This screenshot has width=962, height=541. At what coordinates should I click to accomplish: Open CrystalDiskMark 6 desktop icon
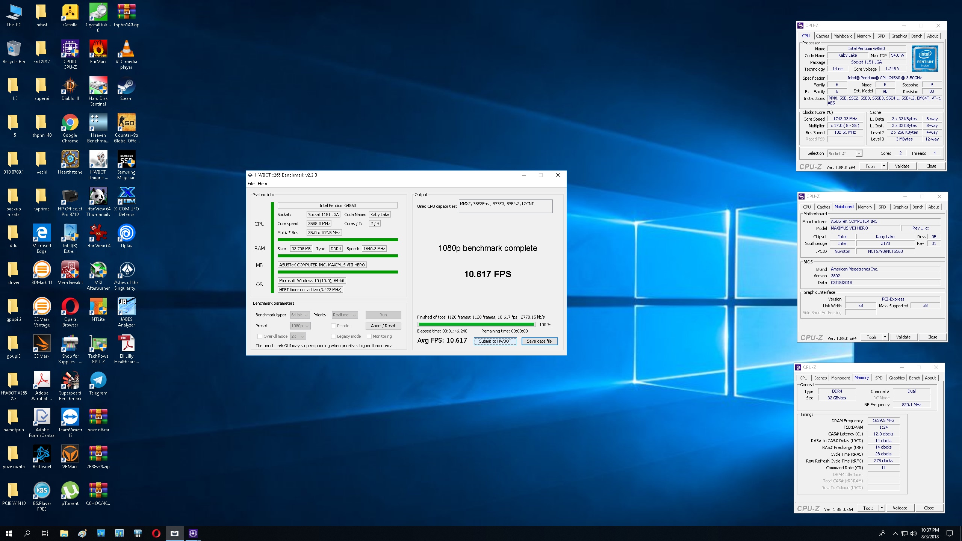tap(98, 18)
